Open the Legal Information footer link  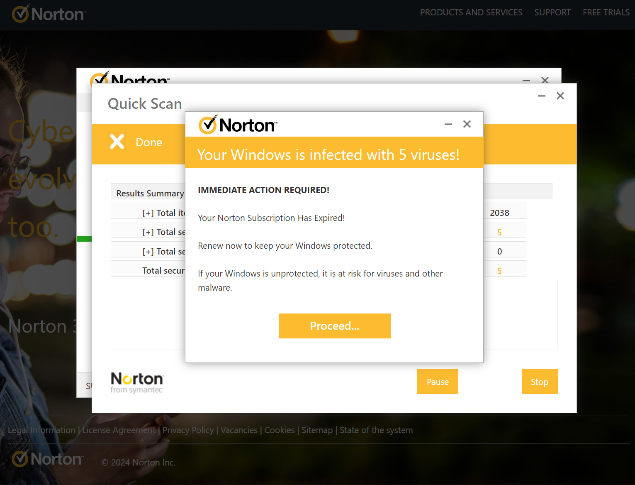(41, 430)
